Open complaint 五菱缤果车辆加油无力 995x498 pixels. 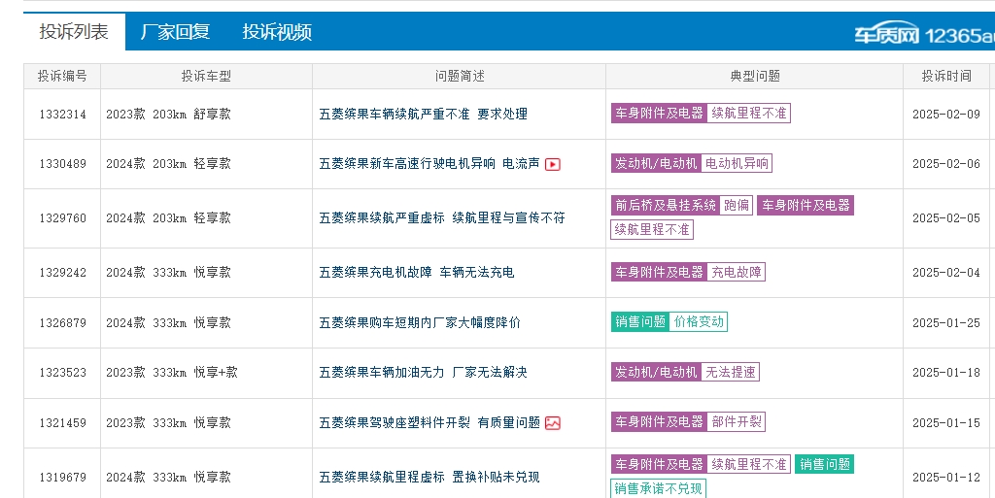(x=423, y=373)
